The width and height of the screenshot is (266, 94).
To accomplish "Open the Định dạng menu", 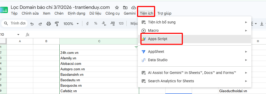I will click(76, 13).
